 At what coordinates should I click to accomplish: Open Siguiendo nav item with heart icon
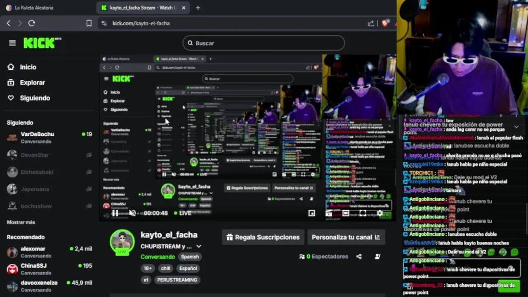pyautogui.click(x=29, y=98)
